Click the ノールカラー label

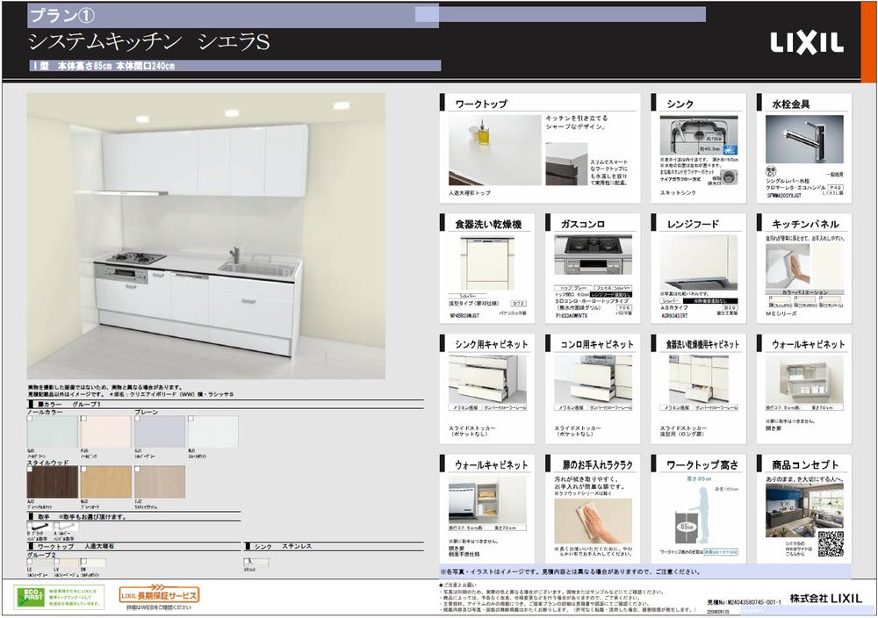[x=45, y=412]
